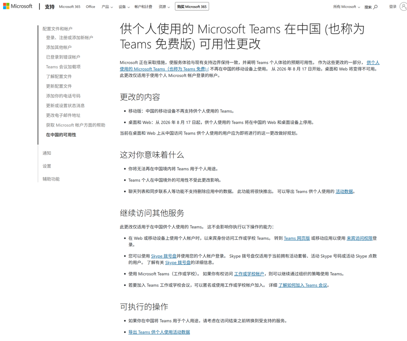Open 更新或设置状态消息 in sidebar
This screenshot has width=407, height=341.
point(65,106)
